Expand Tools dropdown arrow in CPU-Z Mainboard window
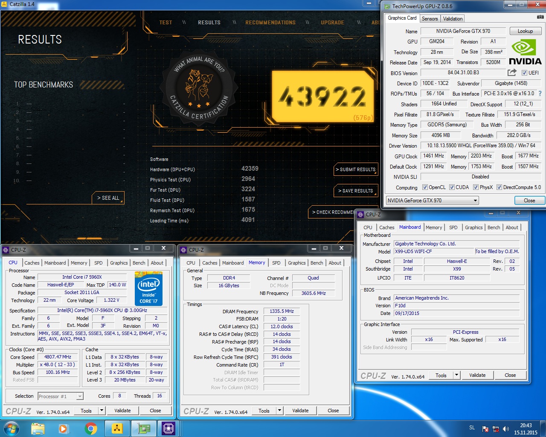 tap(456, 375)
